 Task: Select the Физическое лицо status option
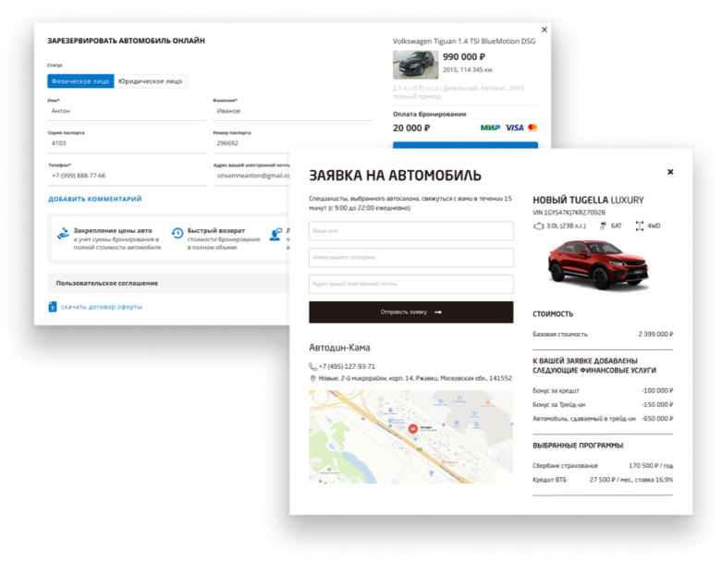tap(80, 81)
